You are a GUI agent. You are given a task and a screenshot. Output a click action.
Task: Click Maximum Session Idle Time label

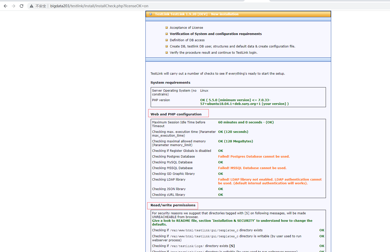(x=179, y=124)
